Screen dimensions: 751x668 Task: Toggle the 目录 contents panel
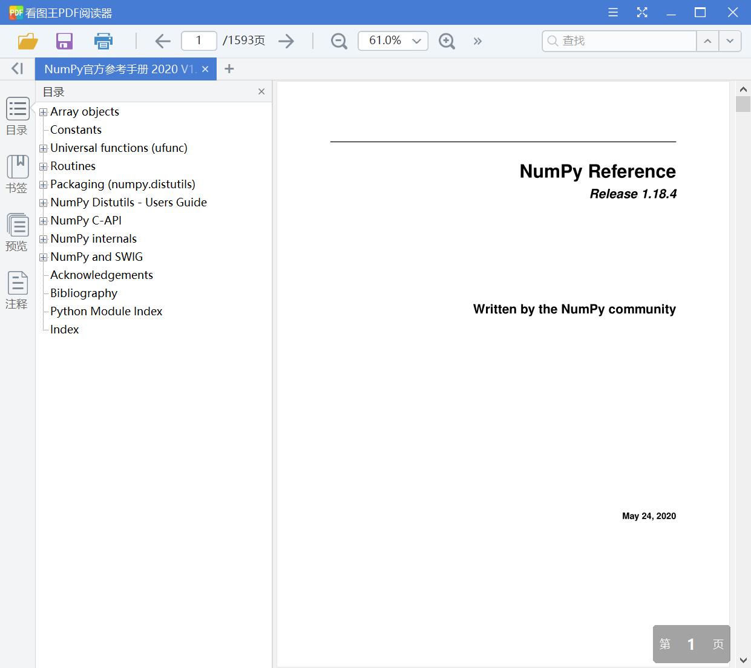[x=17, y=116]
